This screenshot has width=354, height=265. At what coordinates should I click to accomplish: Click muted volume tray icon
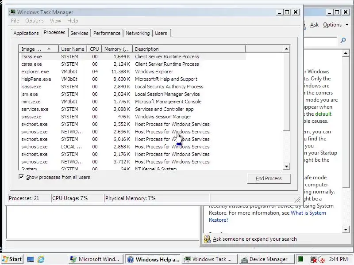coord(321,259)
